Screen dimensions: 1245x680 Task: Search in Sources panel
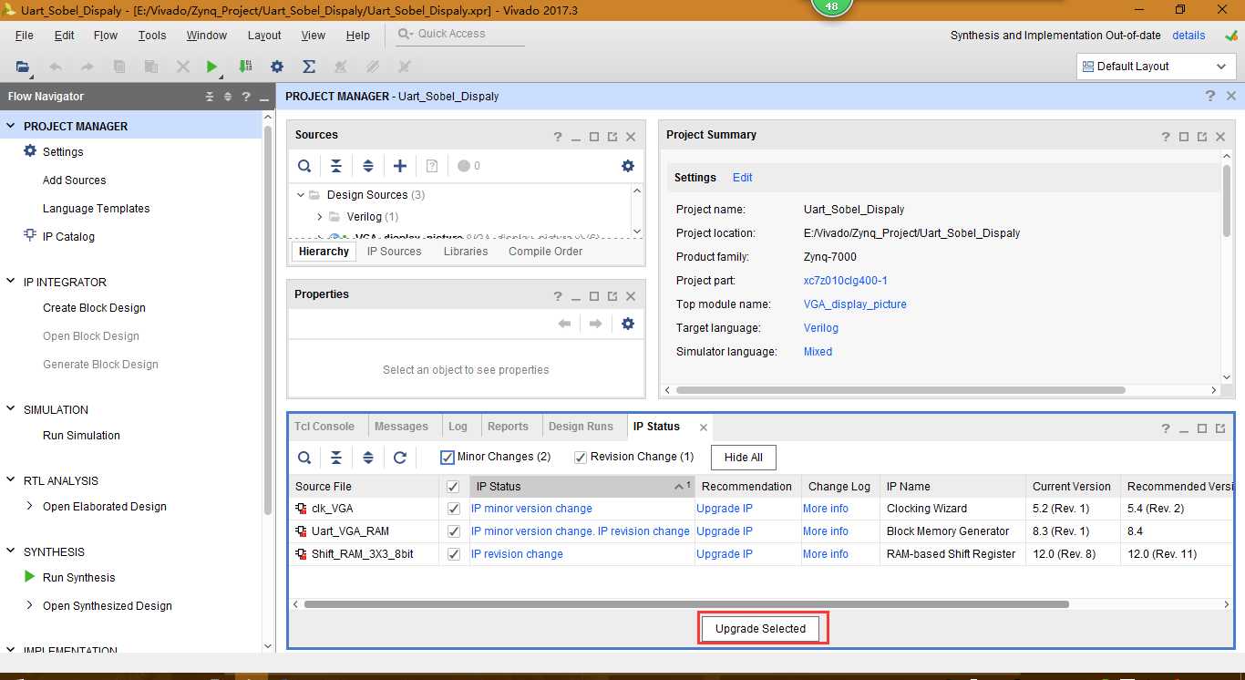tap(305, 166)
